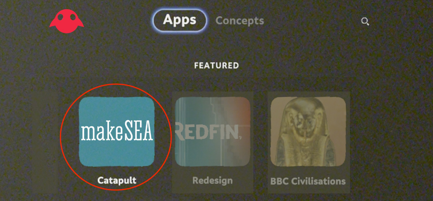This screenshot has height=201, width=433.
Task: Switch to the Concepts tab
Action: (240, 21)
